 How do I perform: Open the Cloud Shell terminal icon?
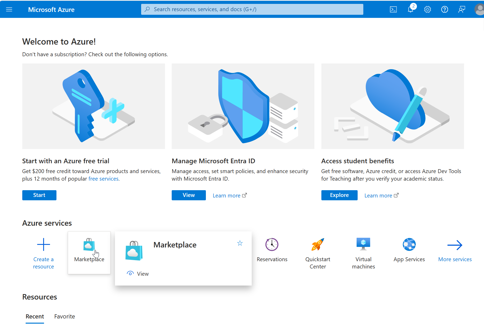click(393, 10)
